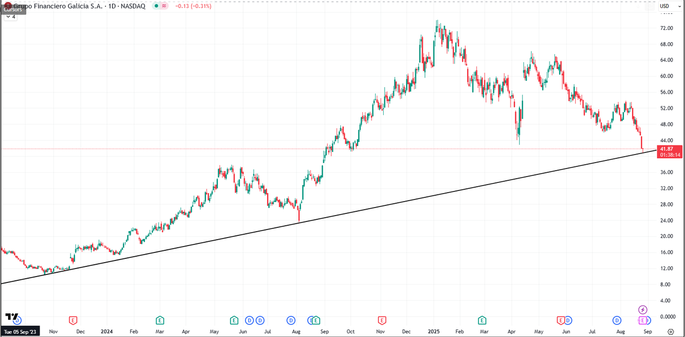Click the 36.00 price axis label
The image size is (685, 337).
coord(666,172)
